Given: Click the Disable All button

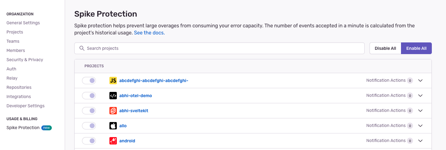Looking at the screenshot, I should [x=385, y=48].
